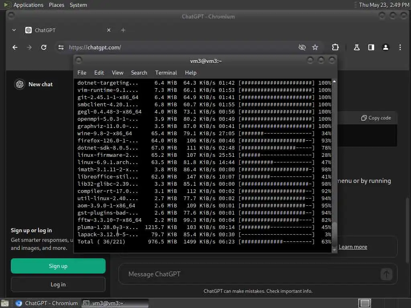Screen dimensions: 411x308
Task: Reload the ChatGPT page
Action: coord(44,47)
